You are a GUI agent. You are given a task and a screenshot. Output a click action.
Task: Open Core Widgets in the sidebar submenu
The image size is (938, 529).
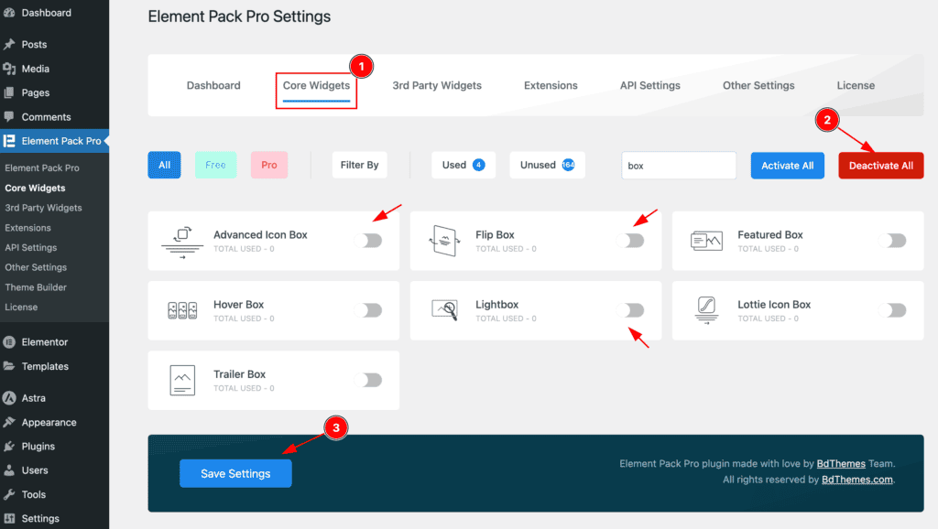pos(36,188)
